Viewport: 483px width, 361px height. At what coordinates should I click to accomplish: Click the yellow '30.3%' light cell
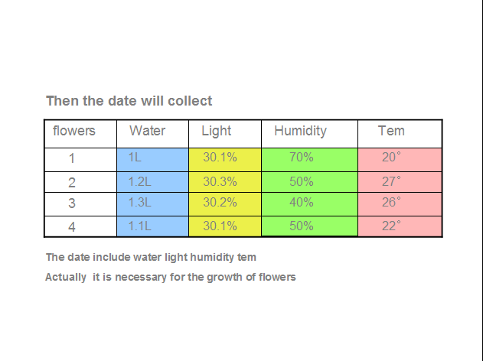coord(225,182)
